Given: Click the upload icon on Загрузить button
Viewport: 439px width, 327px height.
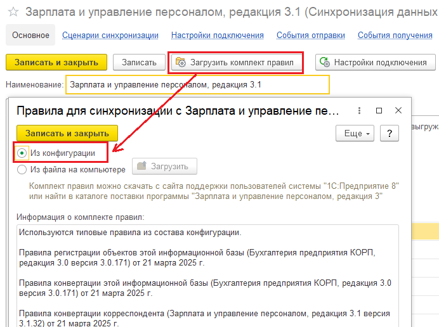Looking at the screenshot, I should [x=141, y=166].
